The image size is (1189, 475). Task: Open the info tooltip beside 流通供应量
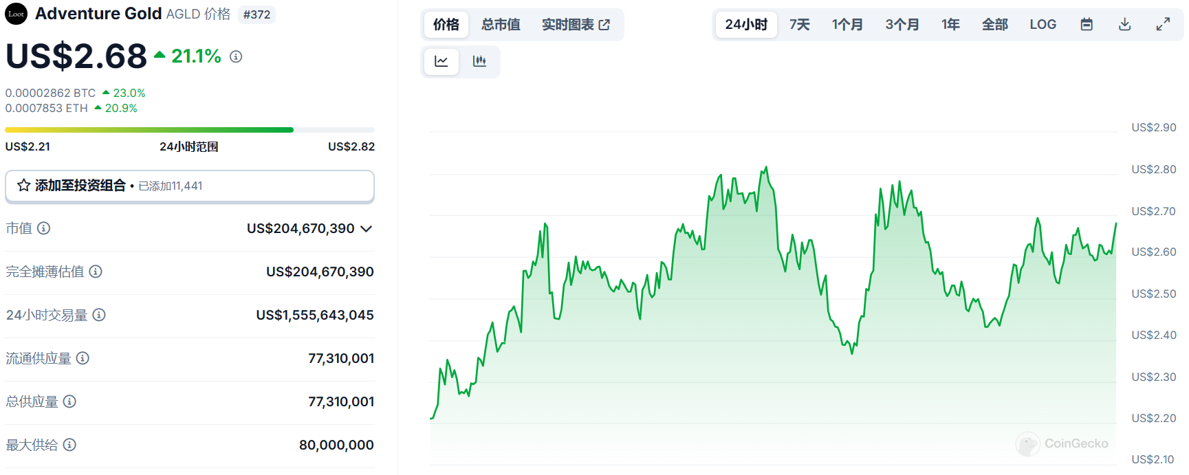click(x=83, y=358)
